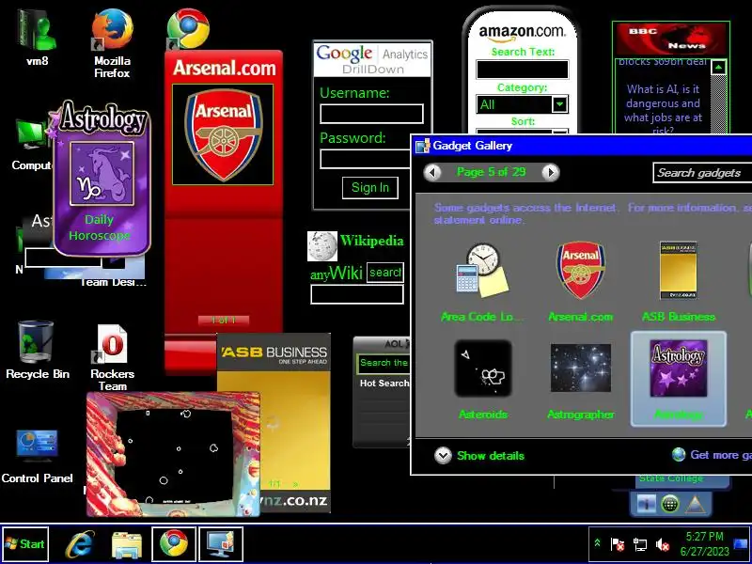
Task: Open the Computer desktop icon
Action: tap(32, 144)
